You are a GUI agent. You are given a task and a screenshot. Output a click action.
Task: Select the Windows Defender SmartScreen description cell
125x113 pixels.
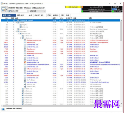pos(99,82)
